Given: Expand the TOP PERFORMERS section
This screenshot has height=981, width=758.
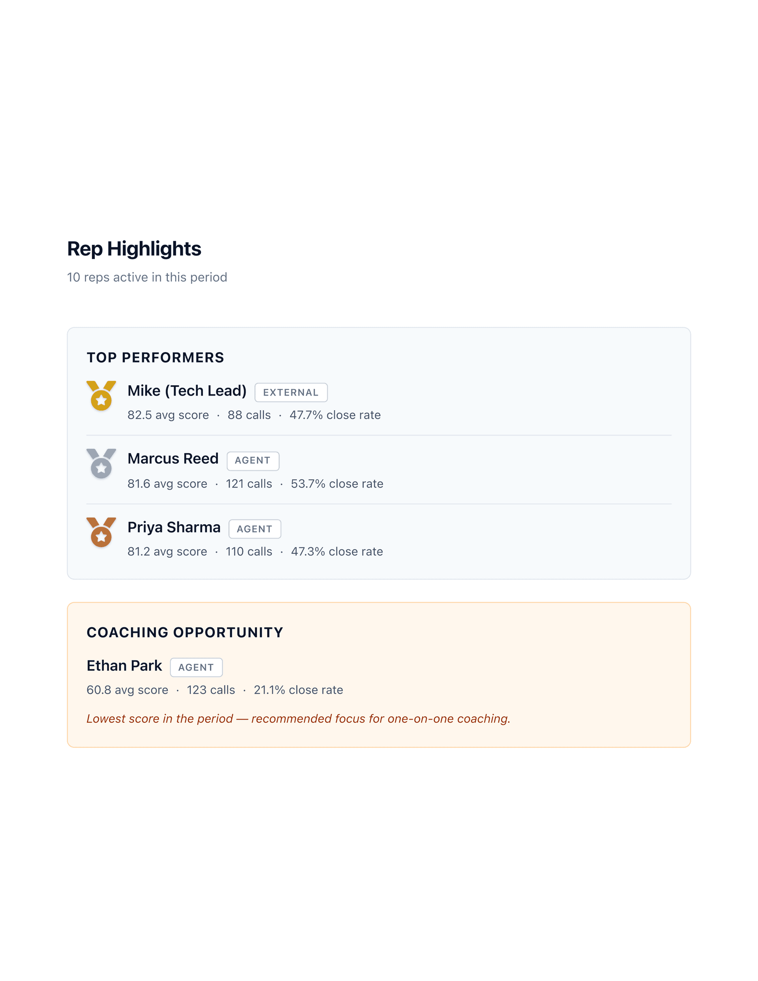Looking at the screenshot, I should coord(156,358).
